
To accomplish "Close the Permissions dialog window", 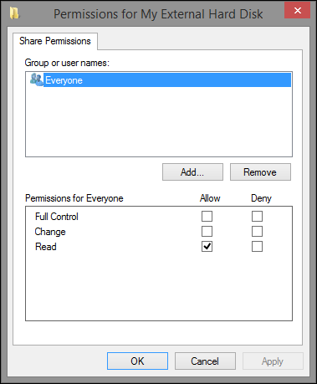I will [297, 11].
